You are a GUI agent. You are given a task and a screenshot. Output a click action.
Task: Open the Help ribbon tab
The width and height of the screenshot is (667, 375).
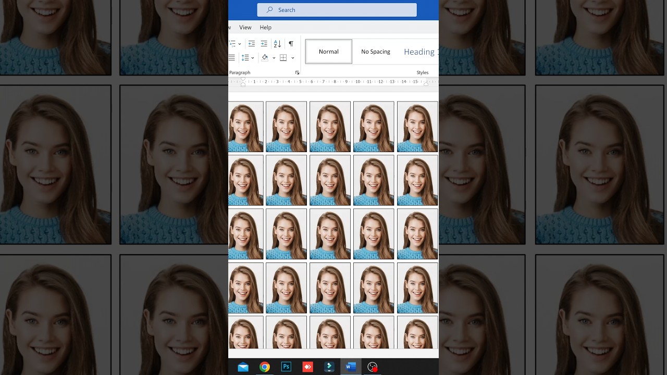(x=266, y=28)
